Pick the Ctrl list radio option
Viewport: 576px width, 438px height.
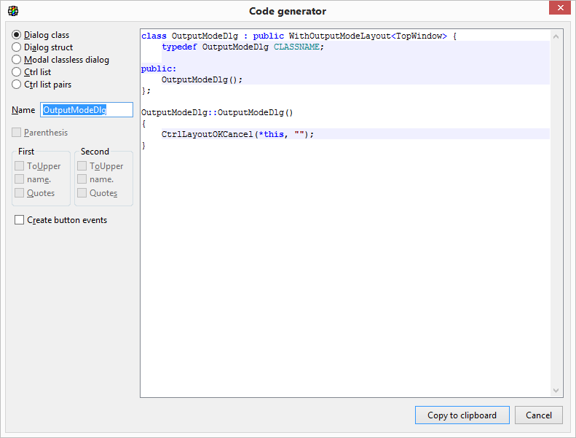17,72
